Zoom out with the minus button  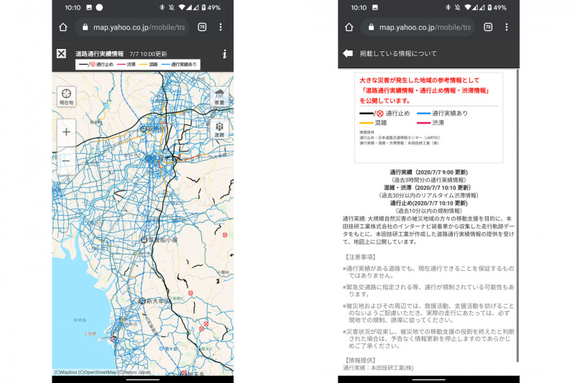coord(66,161)
